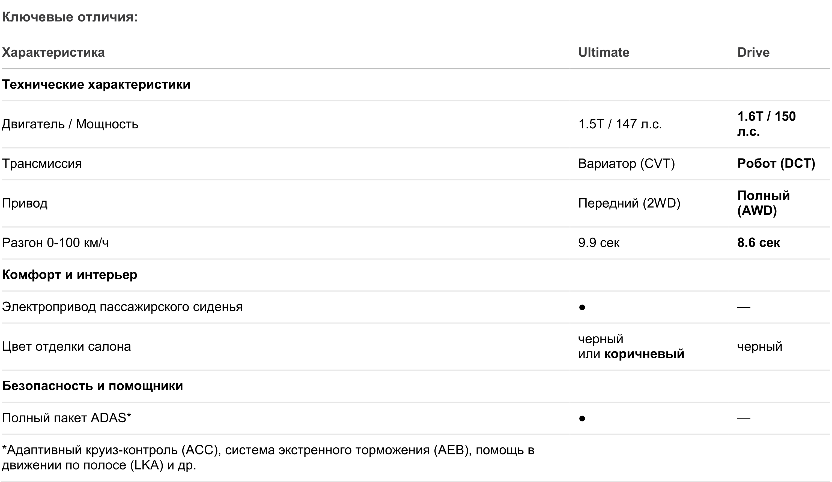832x482 pixels.
Task: Click the Робот (DCT) transmission value
Action: pyautogui.click(x=776, y=163)
